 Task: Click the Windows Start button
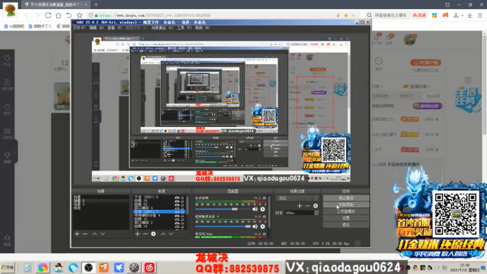click(x=8, y=267)
